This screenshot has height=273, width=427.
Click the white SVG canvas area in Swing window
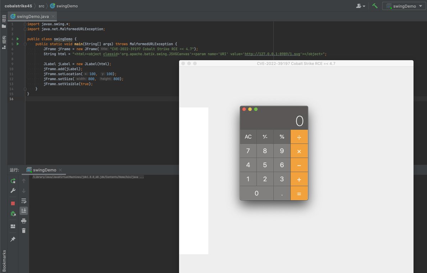(194, 181)
